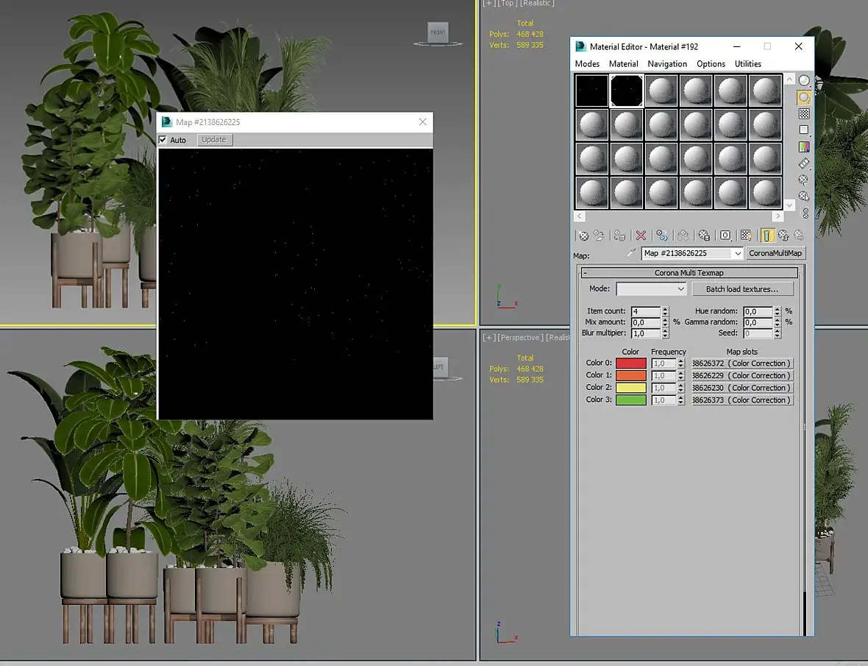Viewport: 868px width, 666px height.
Task: Open Color 2 map slot button
Action: [742, 388]
